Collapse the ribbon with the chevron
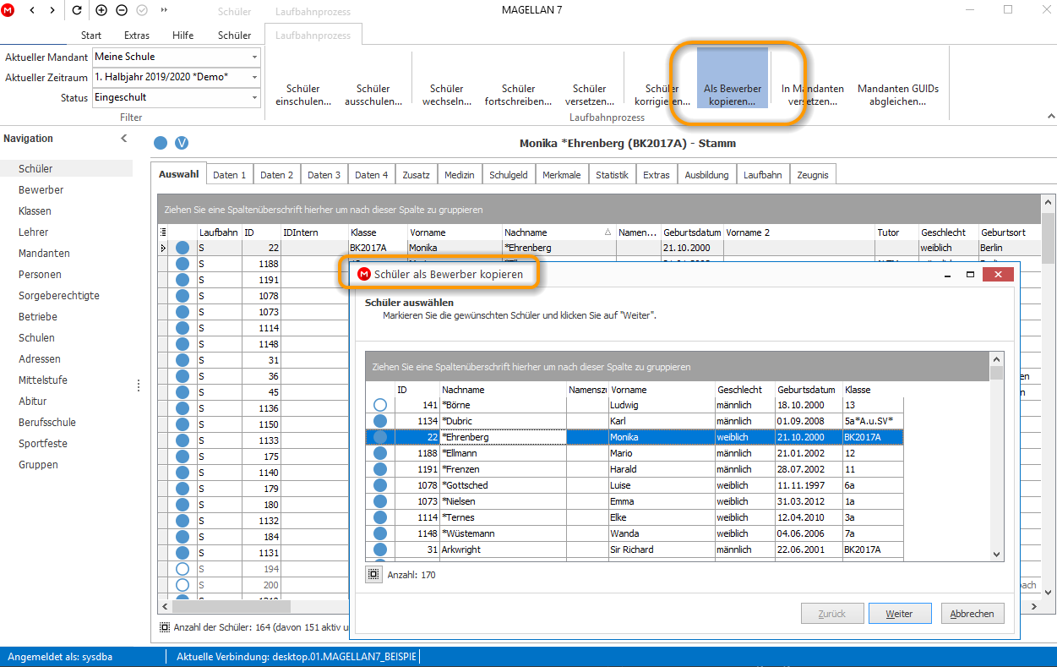 point(1050,117)
